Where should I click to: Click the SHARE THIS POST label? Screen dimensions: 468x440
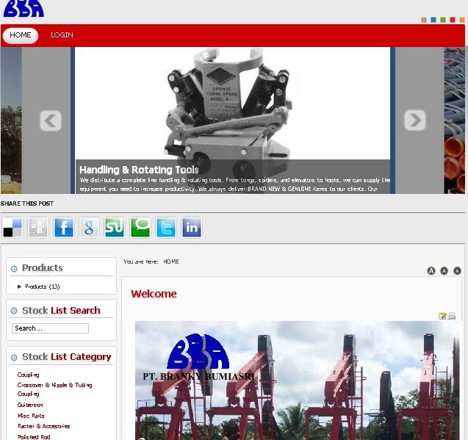pos(27,203)
